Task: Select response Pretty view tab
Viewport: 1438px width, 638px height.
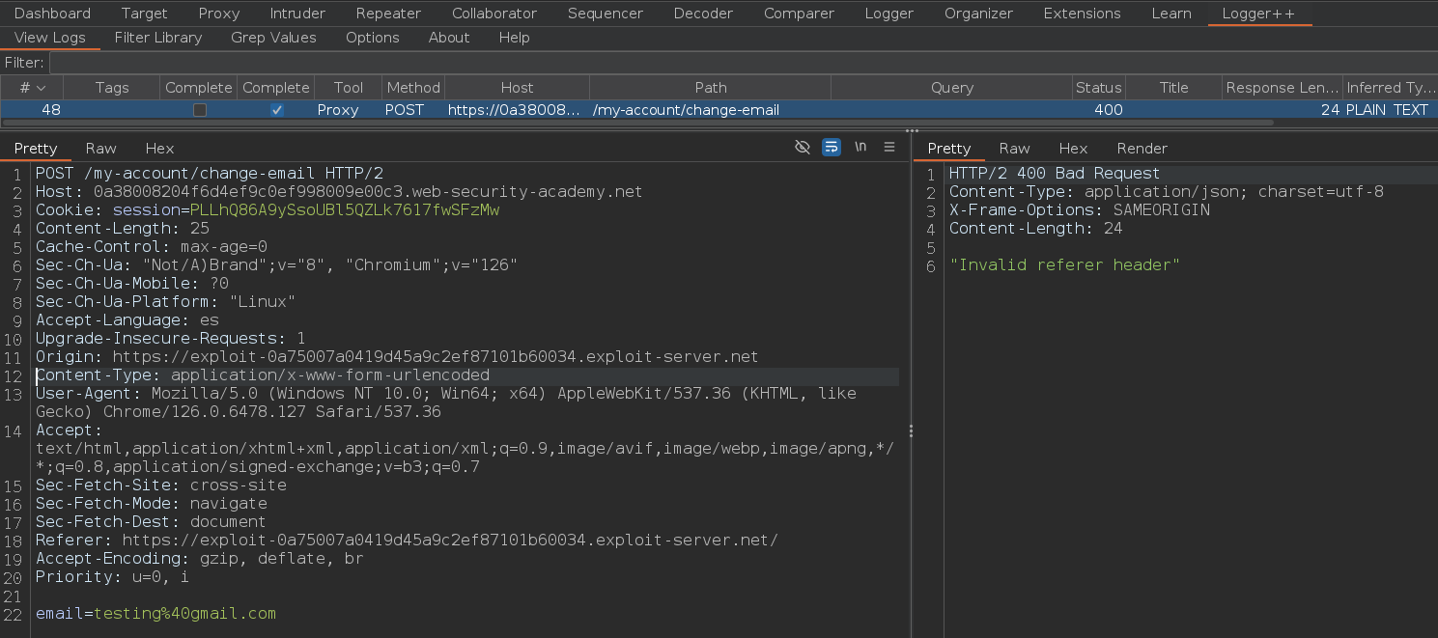Action: (949, 149)
